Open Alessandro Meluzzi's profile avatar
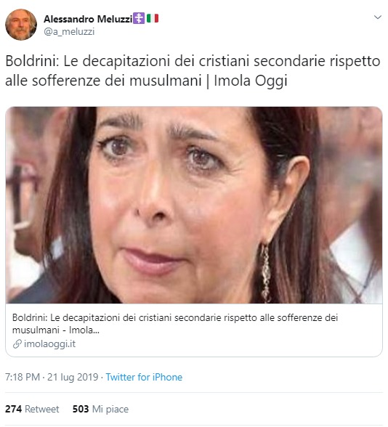Screen dimensions: 388x427 point(21,25)
